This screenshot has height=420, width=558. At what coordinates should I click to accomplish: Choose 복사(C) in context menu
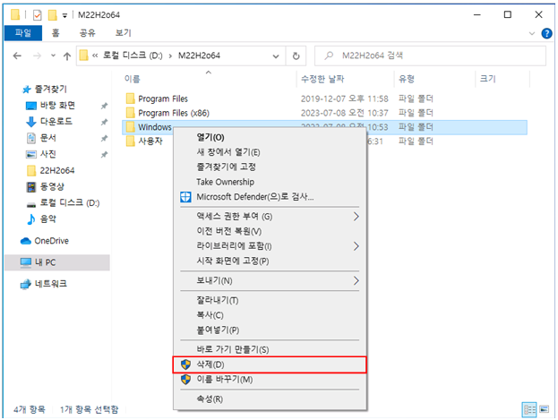pos(270,315)
